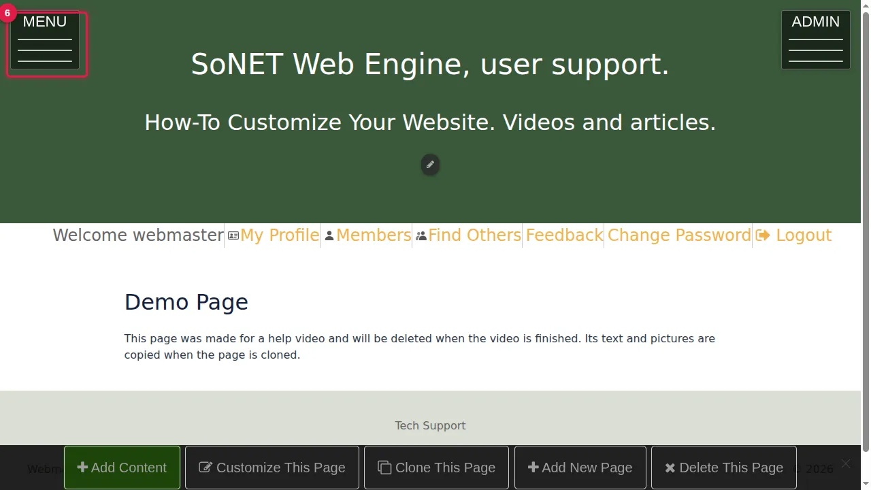This screenshot has width=871, height=490.
Task: Open the My Profile link
Action: click(x=274, y=235)
